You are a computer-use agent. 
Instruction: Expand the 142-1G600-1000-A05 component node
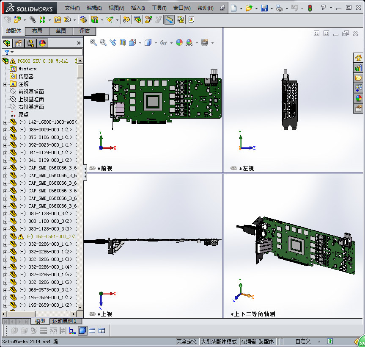pyautogui.click(x=5, y=122)
